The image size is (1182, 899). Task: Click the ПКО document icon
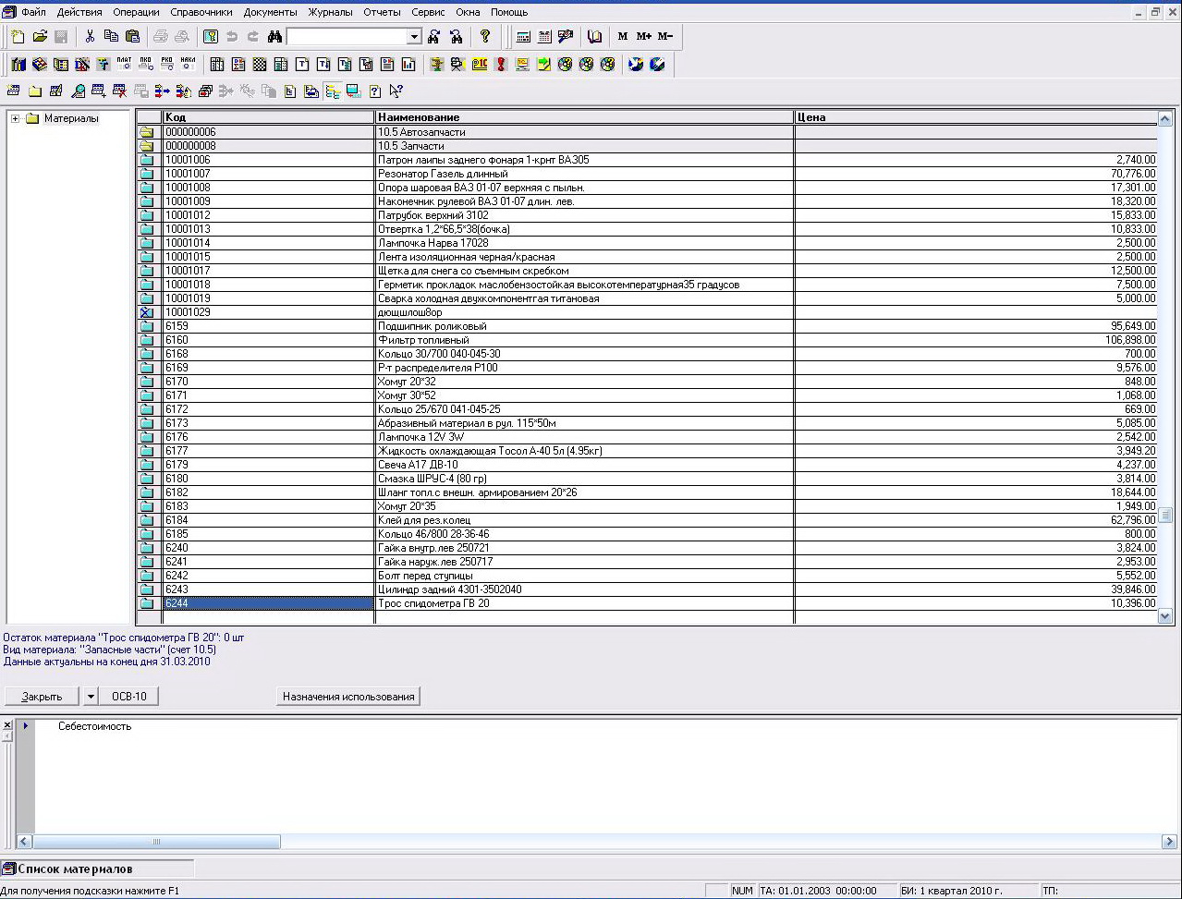(146, 65)
